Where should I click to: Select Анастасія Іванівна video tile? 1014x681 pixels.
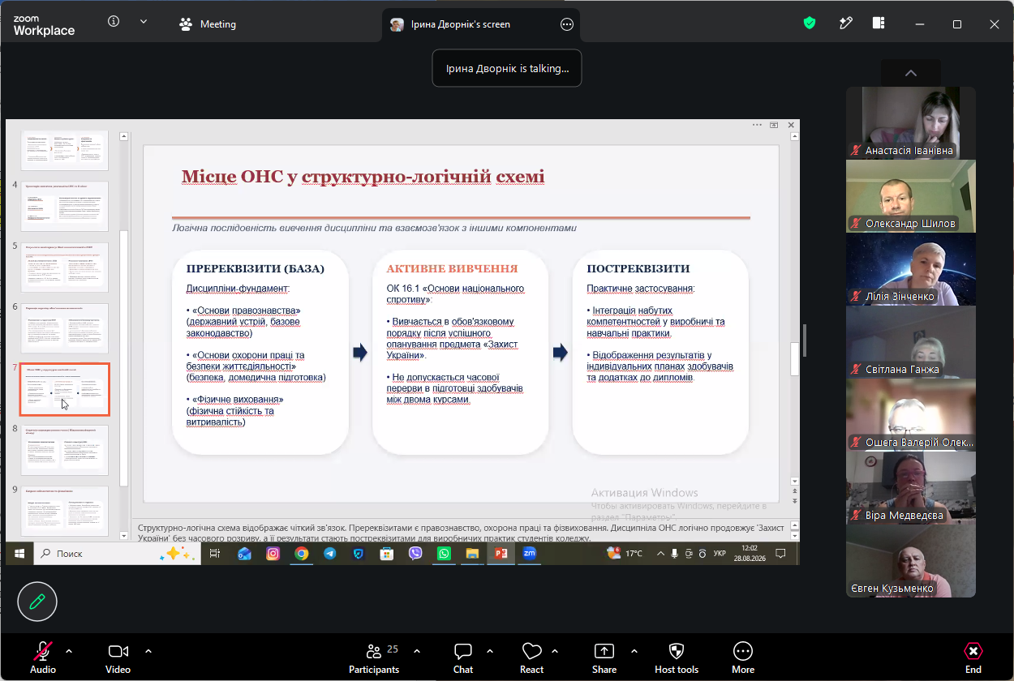911,122
